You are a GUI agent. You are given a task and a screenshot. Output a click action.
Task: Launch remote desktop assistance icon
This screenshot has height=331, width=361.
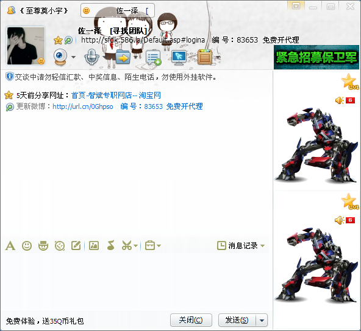pos(179,57)
